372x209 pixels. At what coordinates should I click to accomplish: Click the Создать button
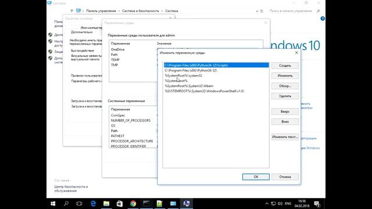(285, 66)
